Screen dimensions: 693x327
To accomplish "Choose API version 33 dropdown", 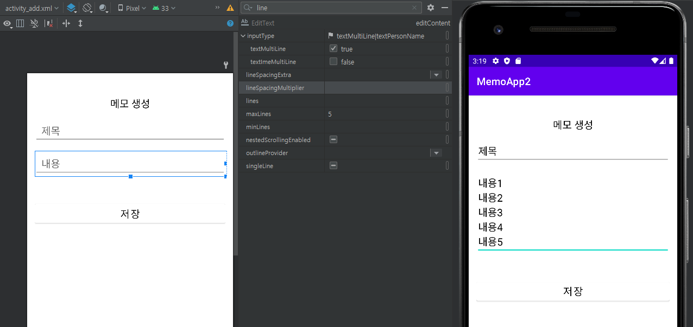I will tap(164, 8).
